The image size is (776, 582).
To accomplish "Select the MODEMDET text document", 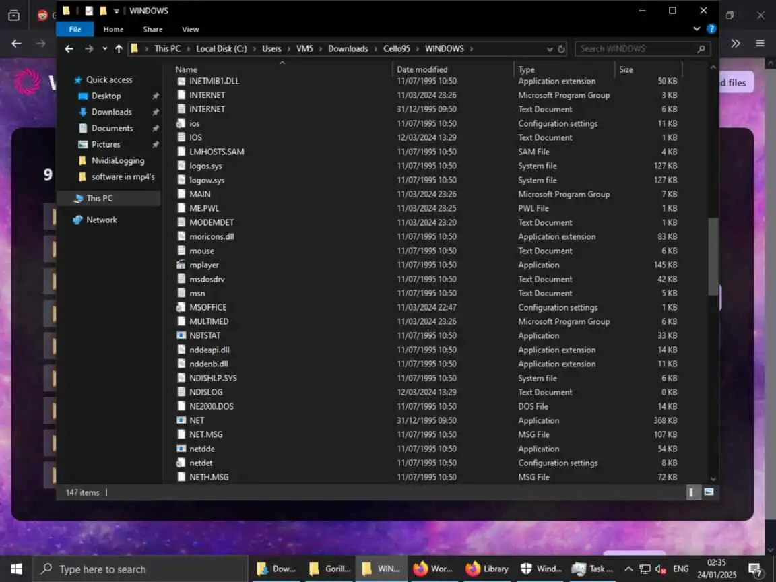I will 212,223.
